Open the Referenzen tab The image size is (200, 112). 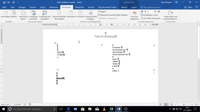pyautogui.click(x=54, y=7)
